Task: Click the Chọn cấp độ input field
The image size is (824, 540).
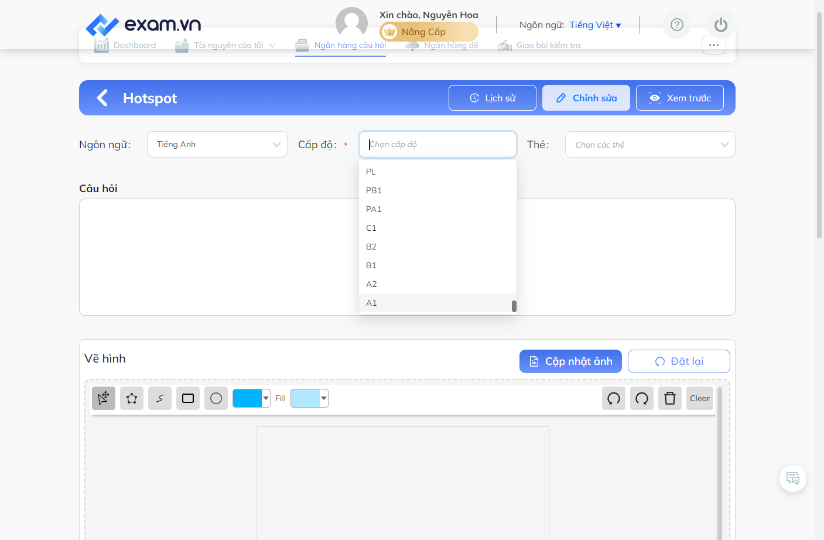Action: tap(437, 145)
